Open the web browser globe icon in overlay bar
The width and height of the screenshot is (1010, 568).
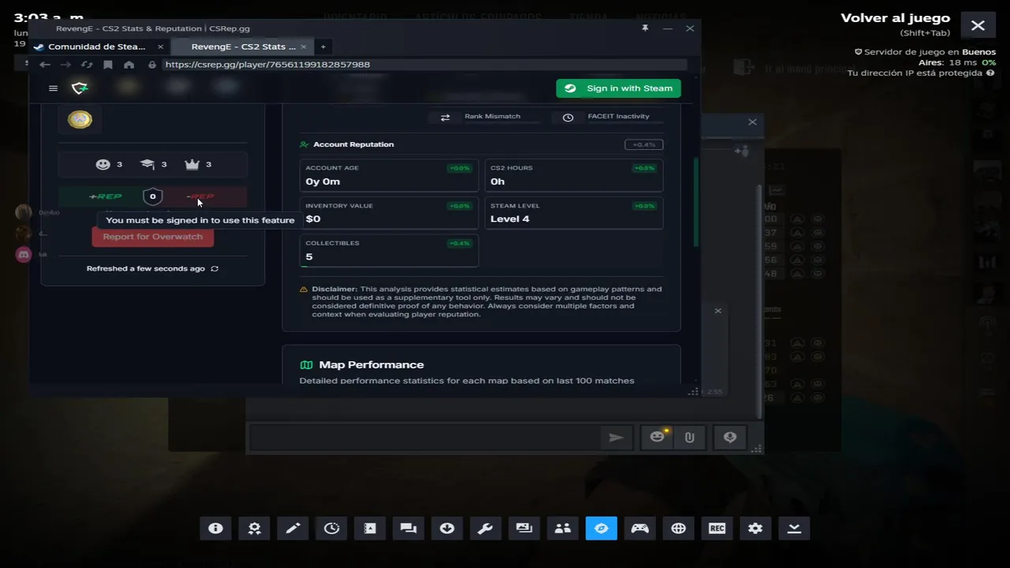click(679, 529)
